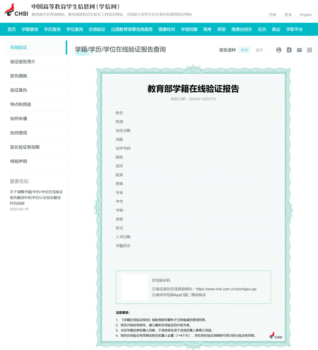Open the 研招 navigation item
The width and height of the screenshot is (318, 350).
pyautogui.click(x=221, y=29)
